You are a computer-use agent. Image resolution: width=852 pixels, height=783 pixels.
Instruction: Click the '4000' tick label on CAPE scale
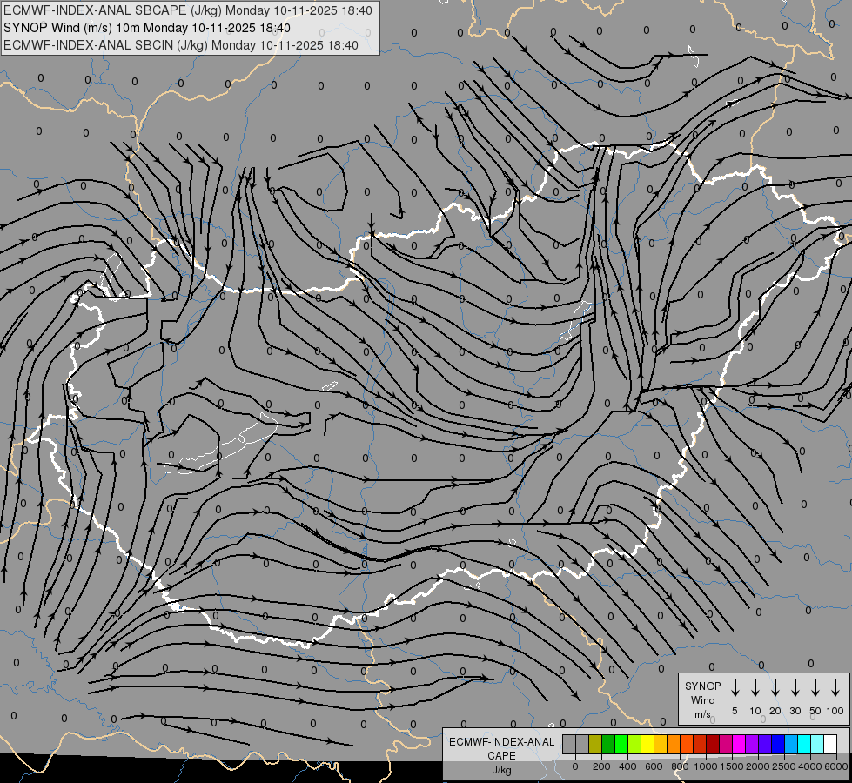pos(810,766)
